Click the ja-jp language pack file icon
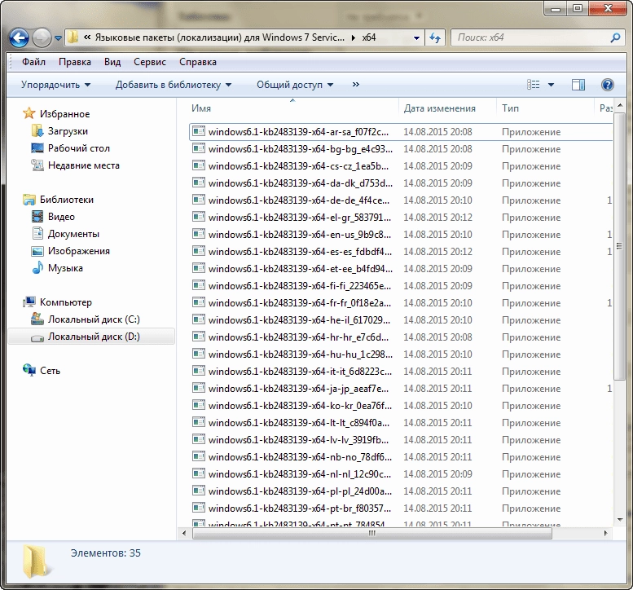This screenshot has height=590, width=633. [198, 388]
